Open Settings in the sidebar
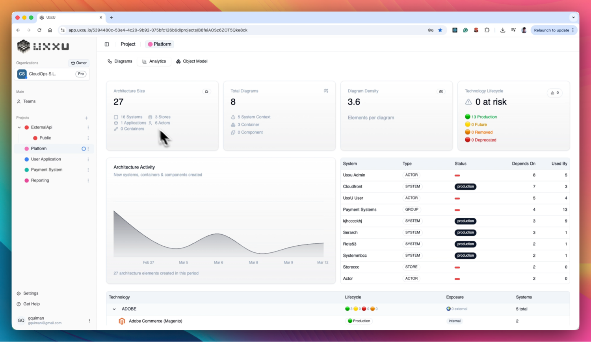 pyautogui.click(x=30, y=293)
